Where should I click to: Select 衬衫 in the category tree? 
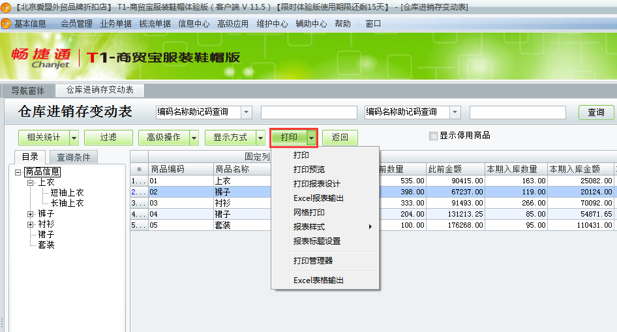click(46, 224)
